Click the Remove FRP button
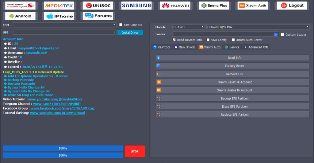The width and height of the screenshot is (314, 163). coord(232,74)
